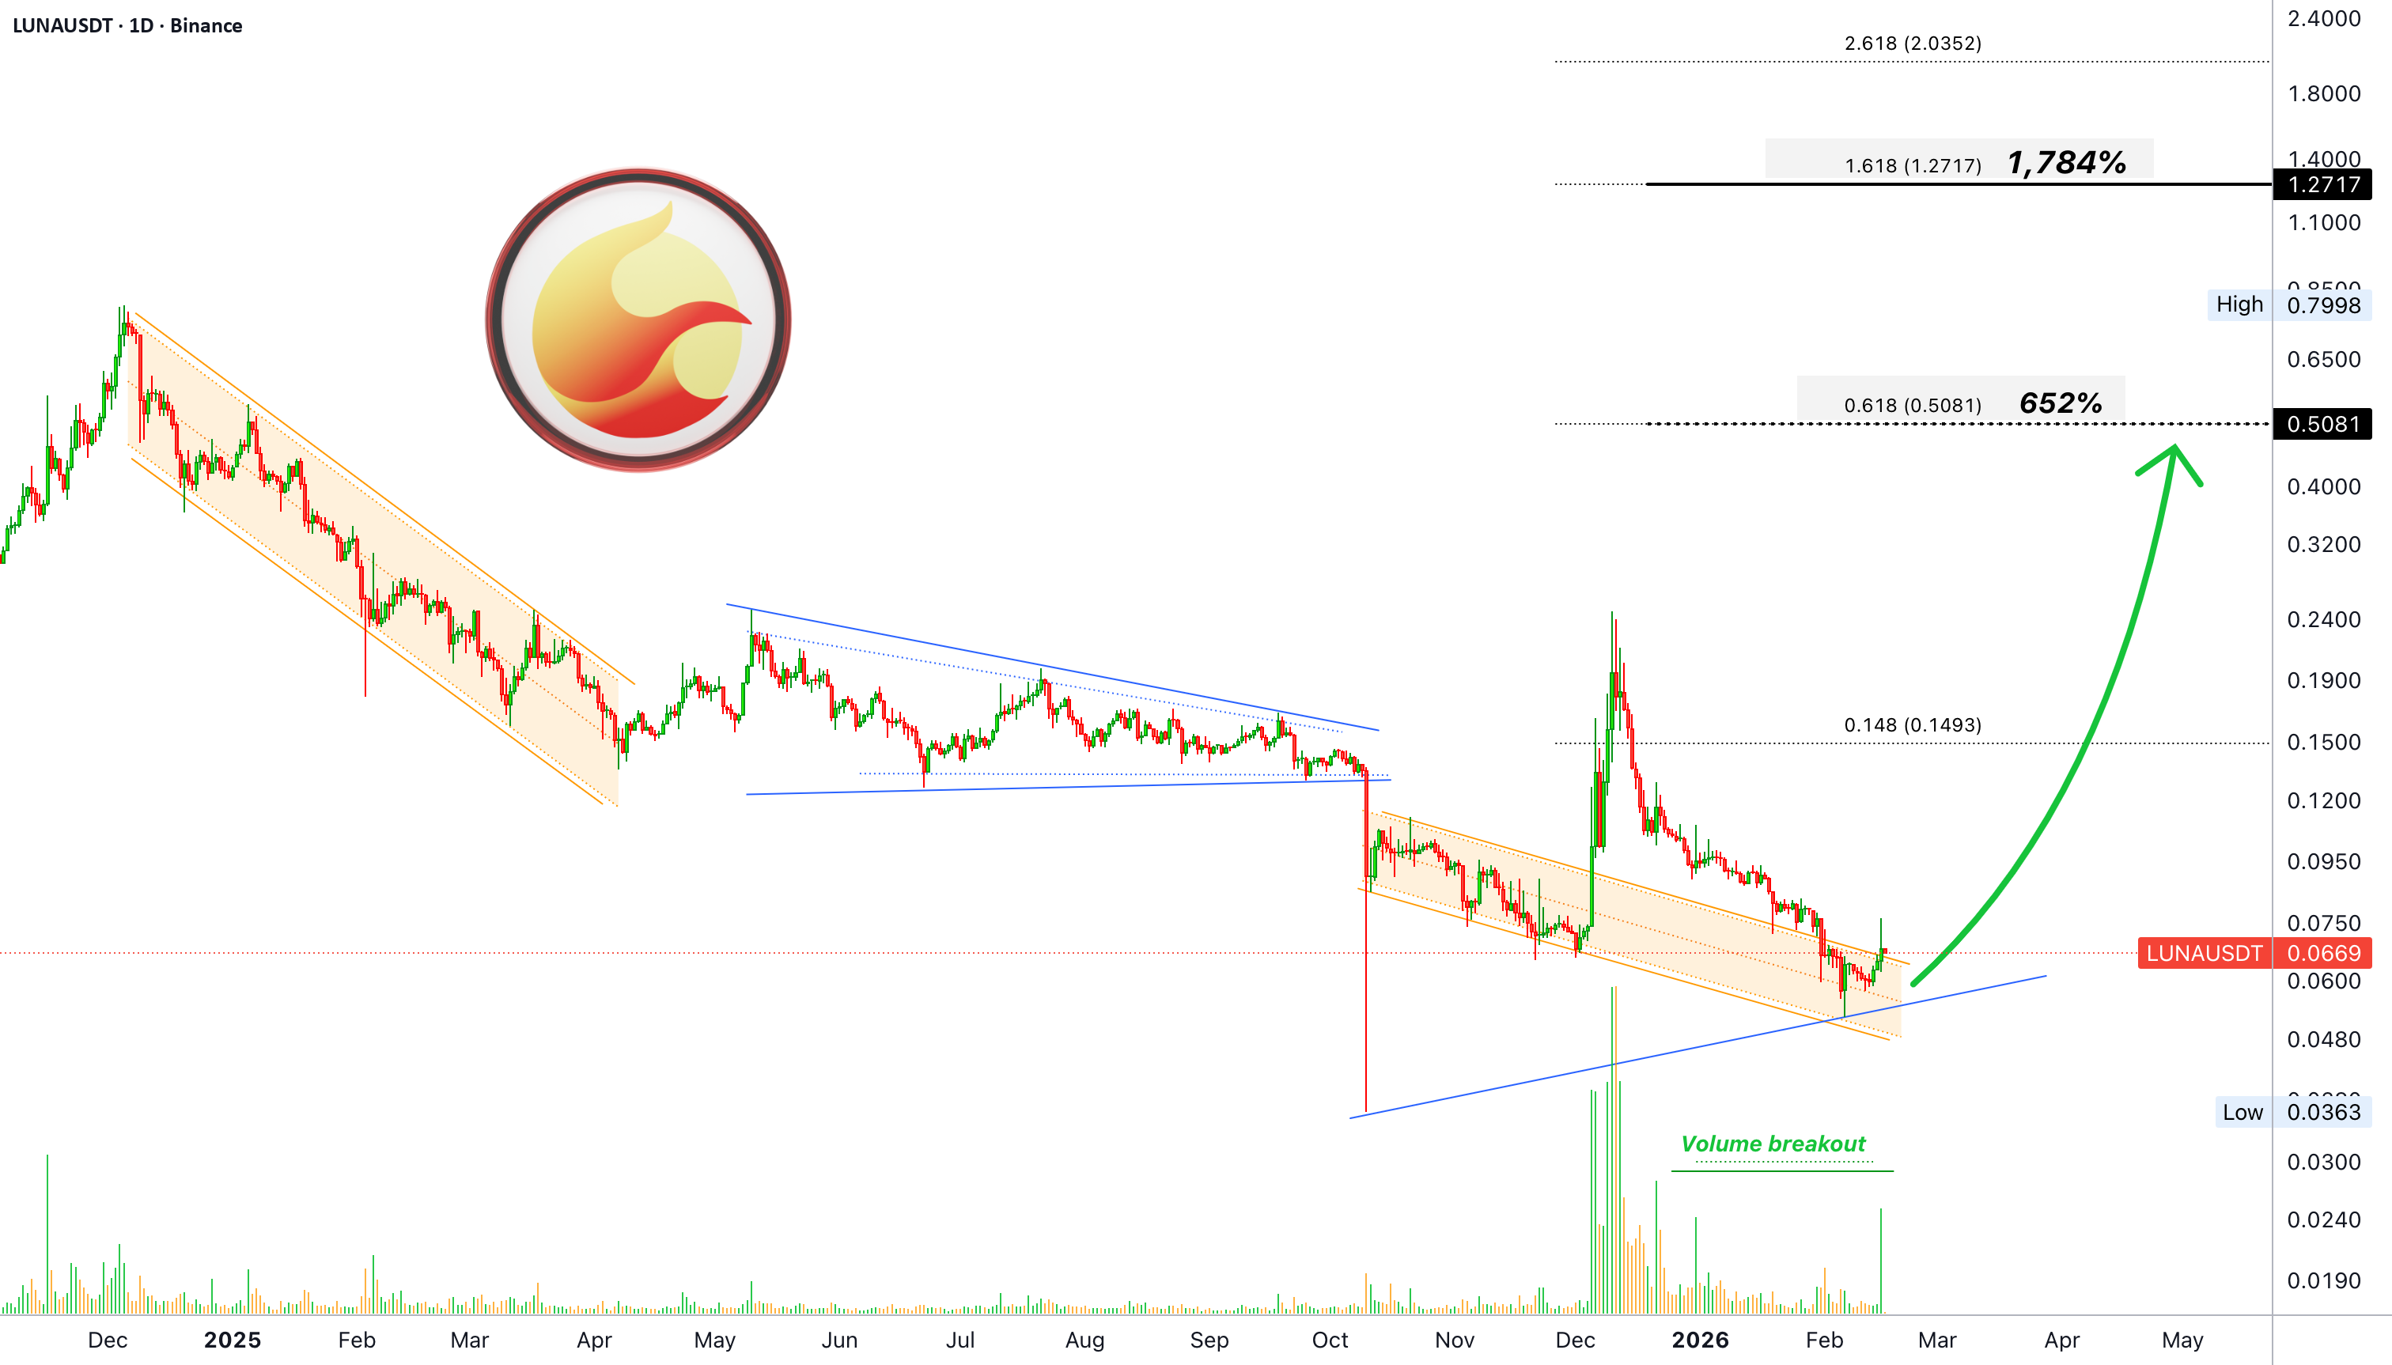Image resolution: width=2392 pixels, height=1365 pixels.
Task: Click the black 1.2717 price axis tag
Action: coord(2322,183)
